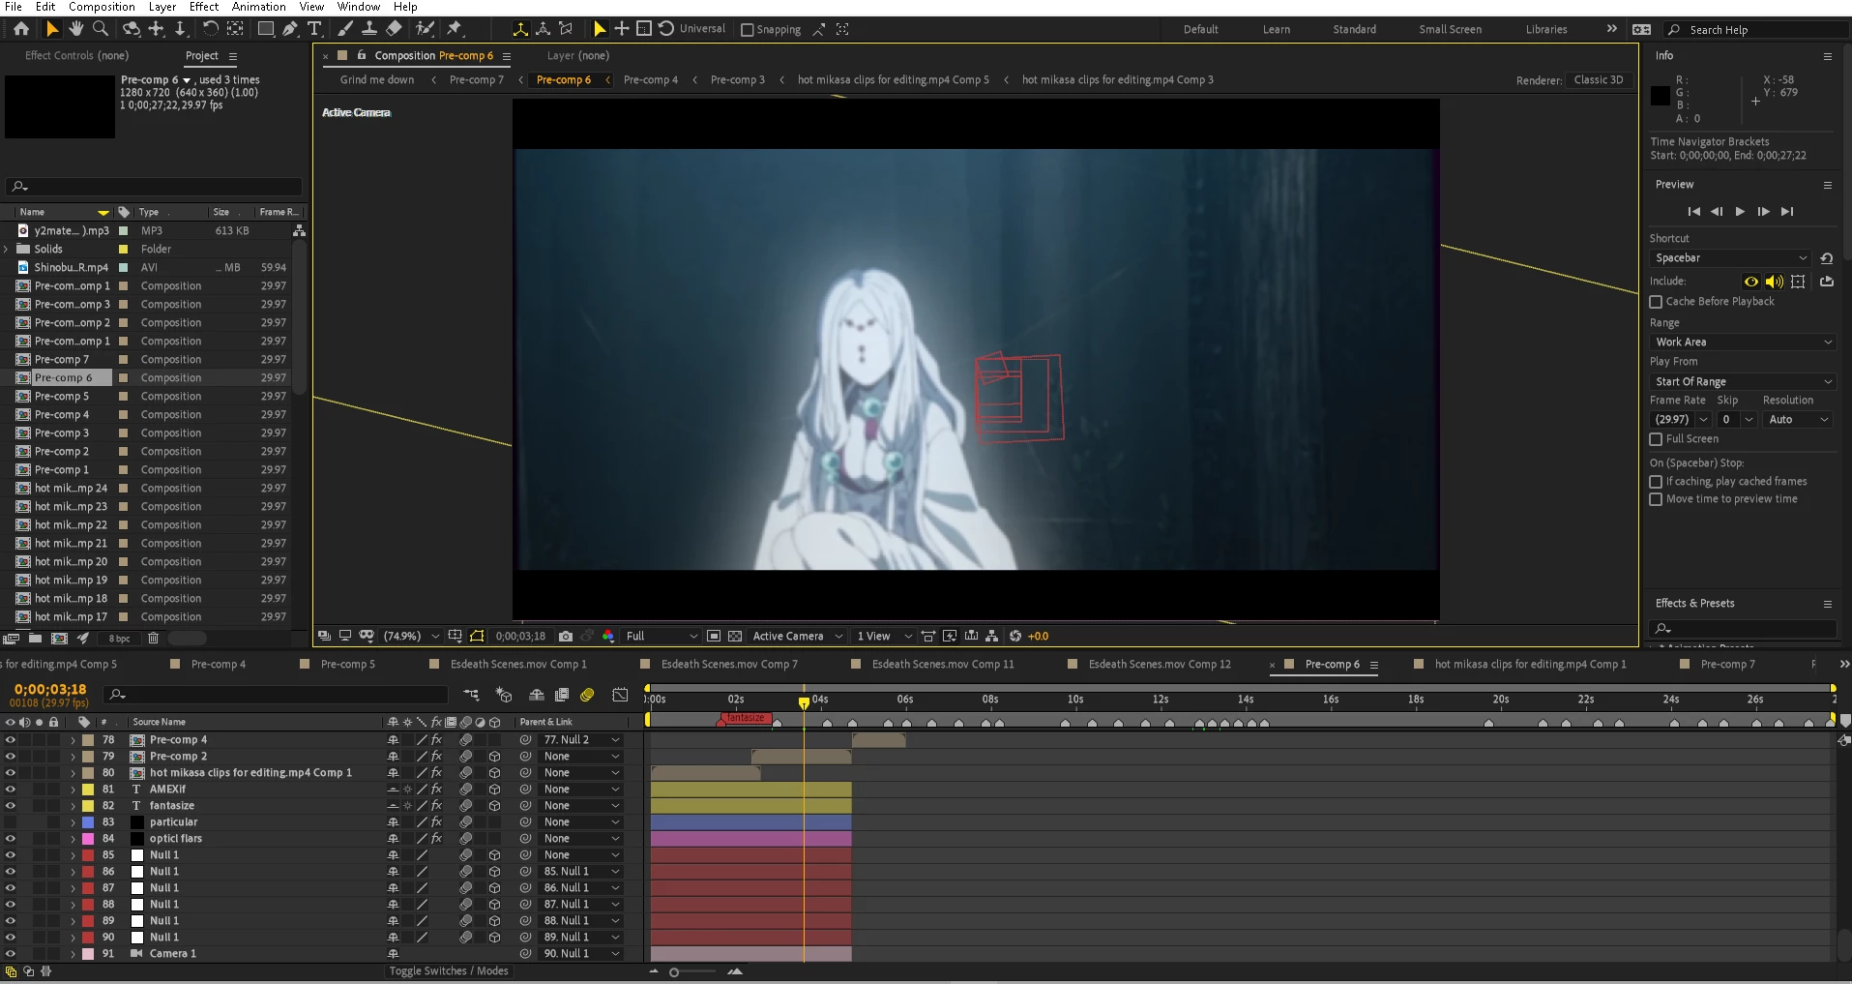Select the Rotation tool
This screenshot has width=1852, height=984.
210,29
